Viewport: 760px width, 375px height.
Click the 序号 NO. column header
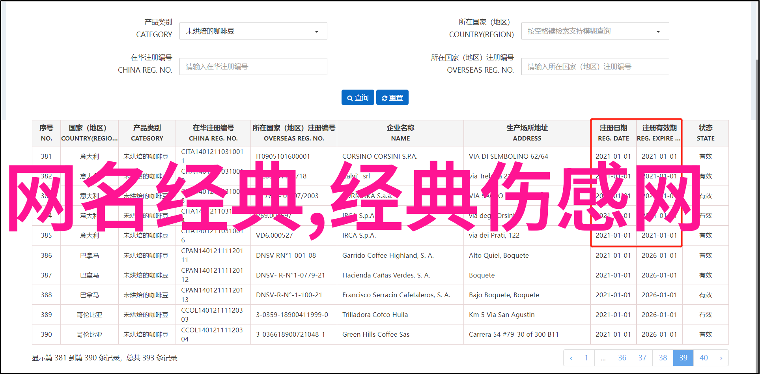(46, 133)
